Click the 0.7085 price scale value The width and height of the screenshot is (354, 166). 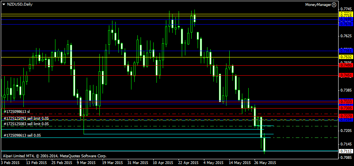[346, 158]
